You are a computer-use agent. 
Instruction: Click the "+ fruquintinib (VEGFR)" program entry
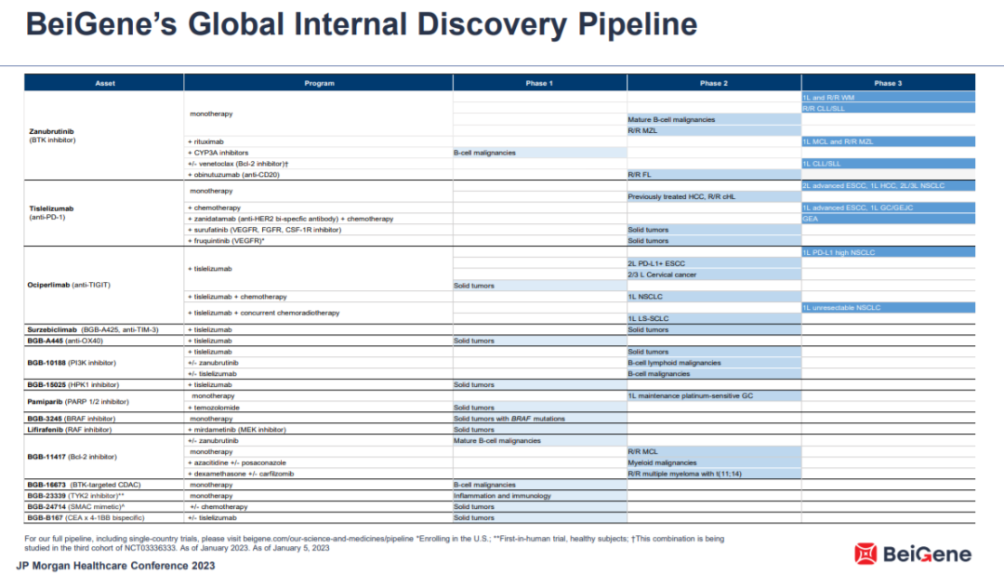226,240
